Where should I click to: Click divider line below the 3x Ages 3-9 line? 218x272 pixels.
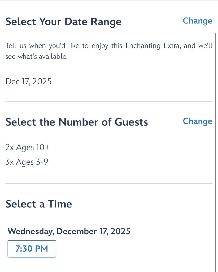[x=109, y=183]
